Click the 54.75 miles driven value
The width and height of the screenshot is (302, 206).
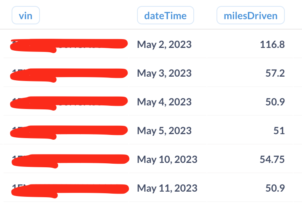point(272,159)
